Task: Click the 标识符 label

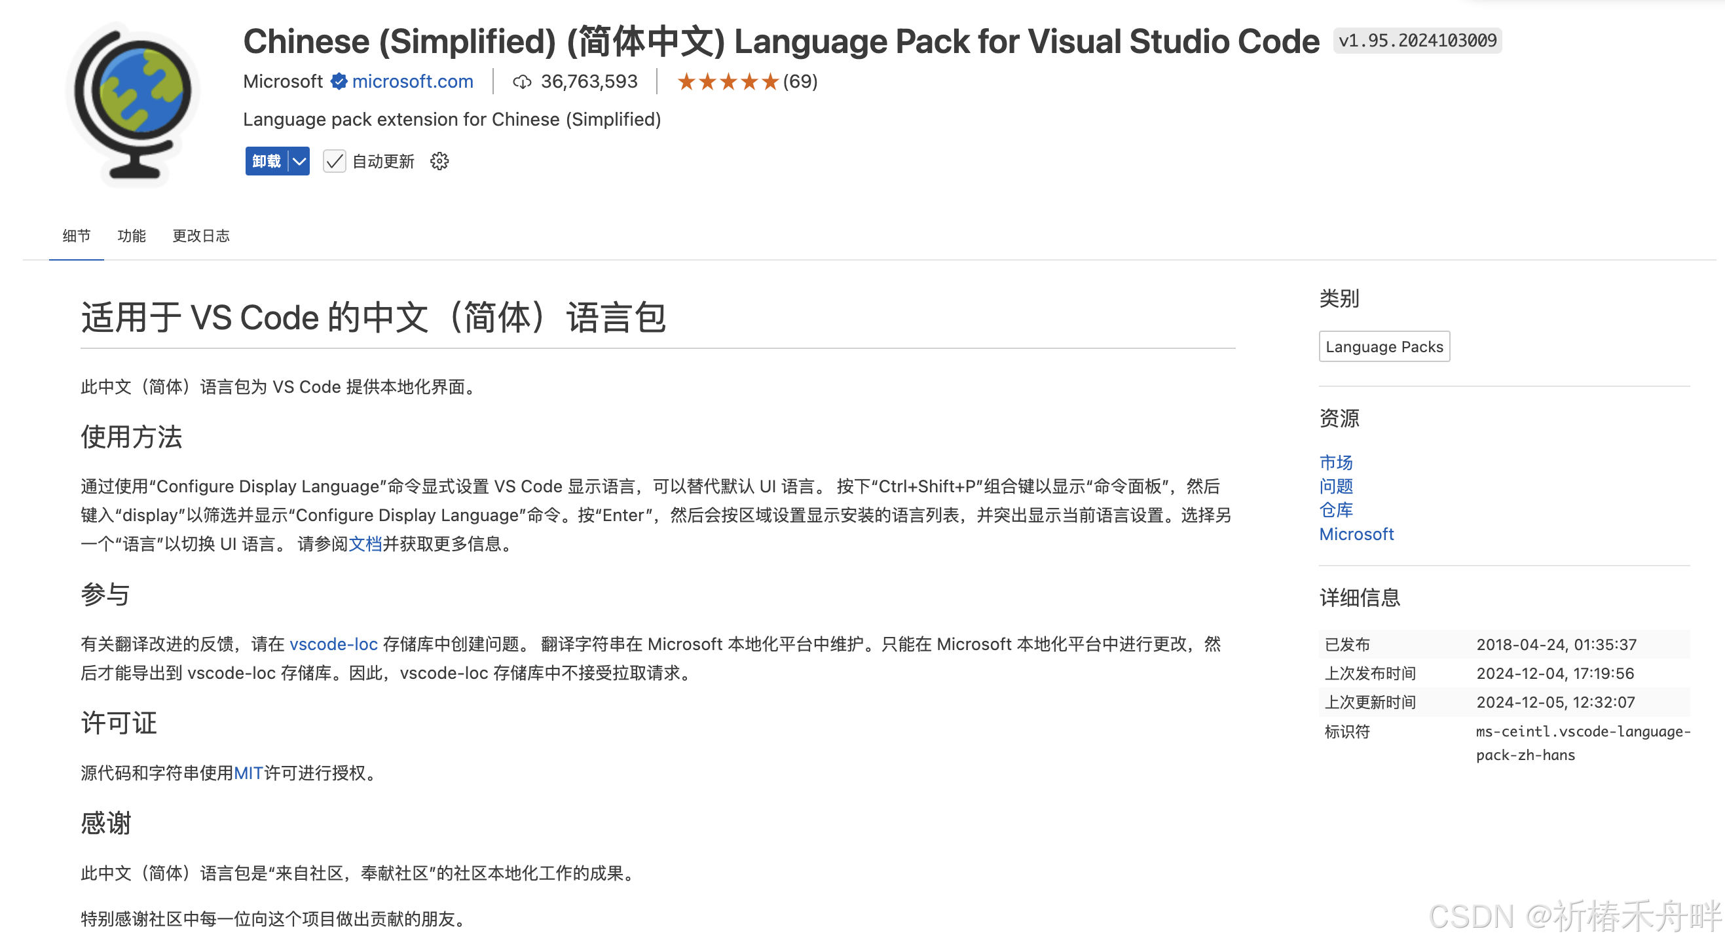Action: point(1347,732)
